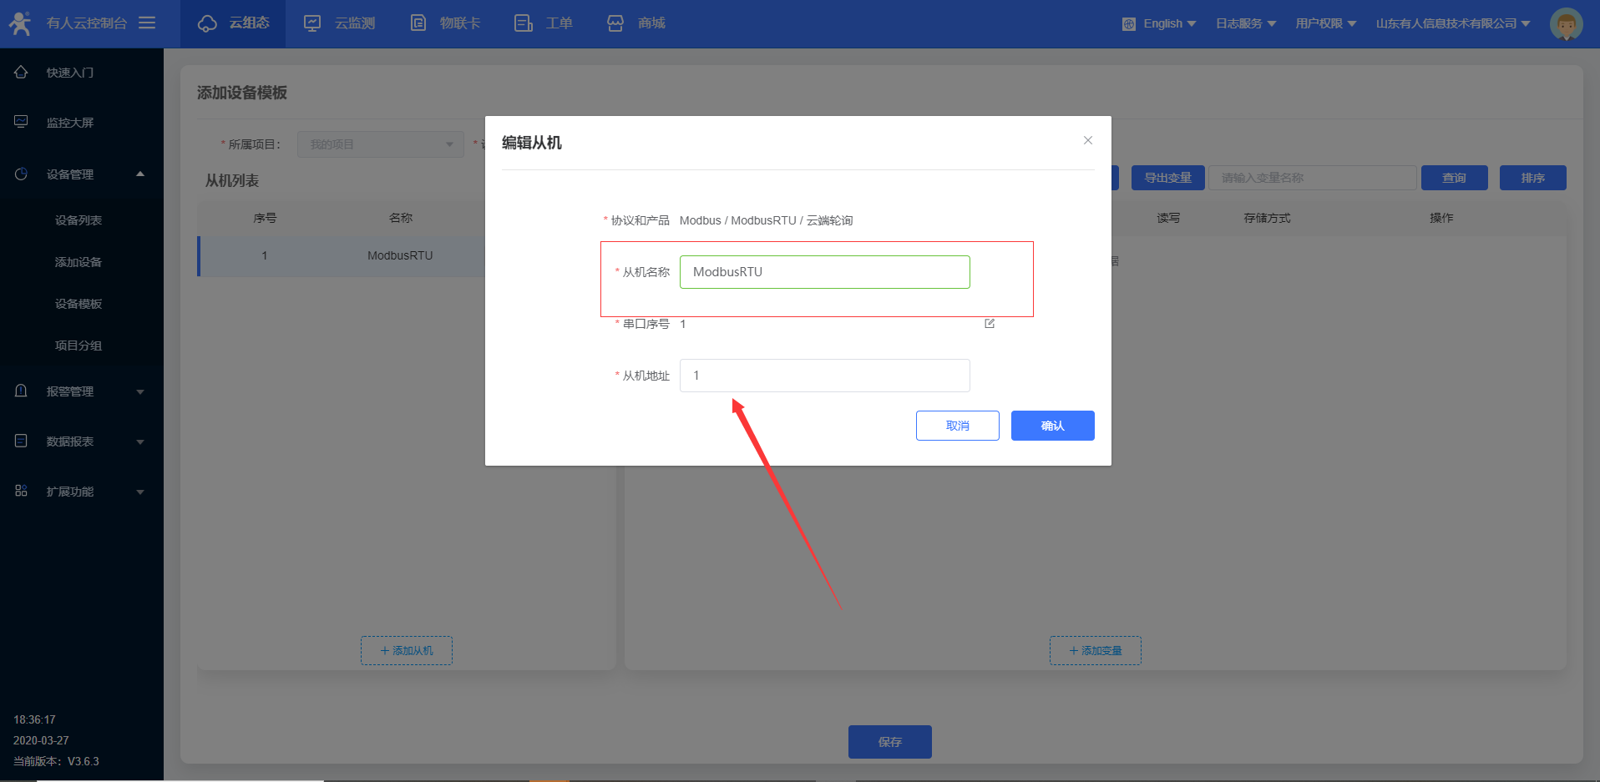Open the English language dropdown

[x=1159, y=23]
